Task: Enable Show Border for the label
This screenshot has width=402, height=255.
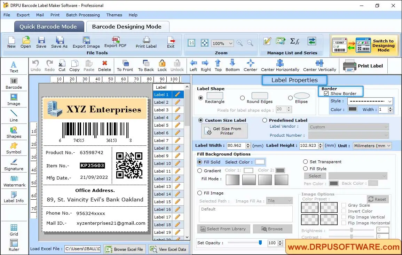Action: [326, 93]
